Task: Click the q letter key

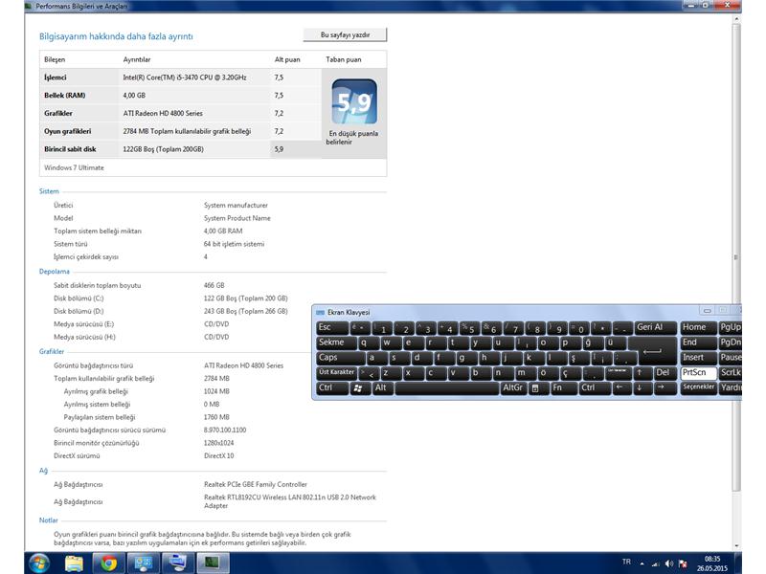Action: point(368,342)
